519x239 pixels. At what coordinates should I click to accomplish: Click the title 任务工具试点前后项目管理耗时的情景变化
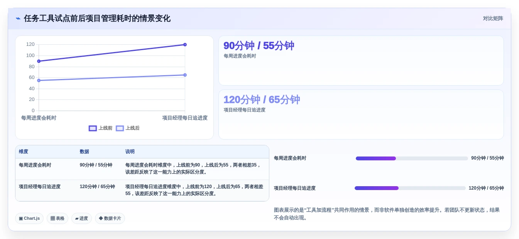(x=97, y=19)
